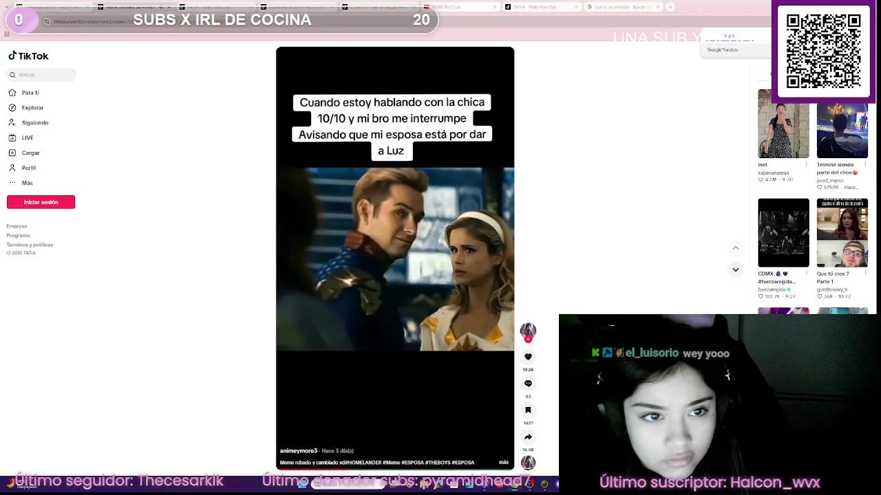Viewport: 881px width, 495px height.
Task: Click the video progress bar
Action: (395, 470)
